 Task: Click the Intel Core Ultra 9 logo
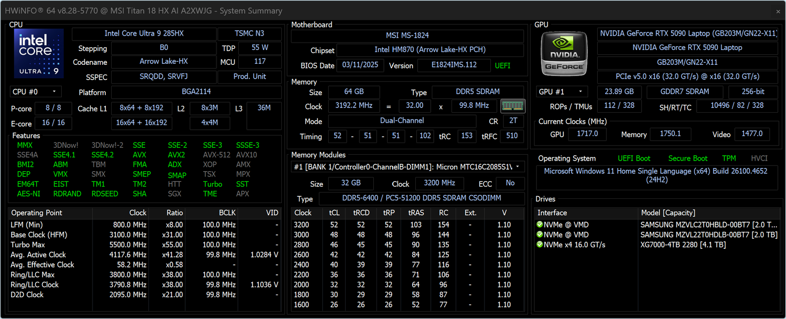39,53
